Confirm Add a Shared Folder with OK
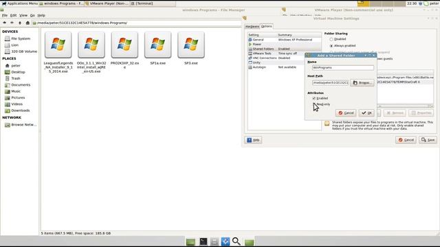The width and height of the screenshot is (440, 247). point(366,113)
